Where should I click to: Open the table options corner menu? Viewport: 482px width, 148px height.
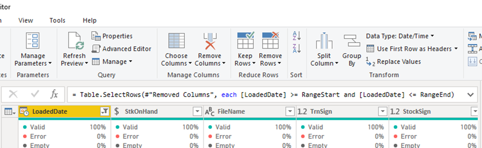[9, 112]
